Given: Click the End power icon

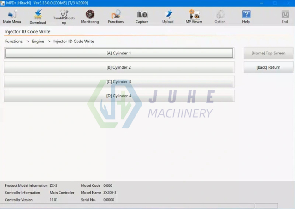Looking at the screenshot, I should click(285, 17).
